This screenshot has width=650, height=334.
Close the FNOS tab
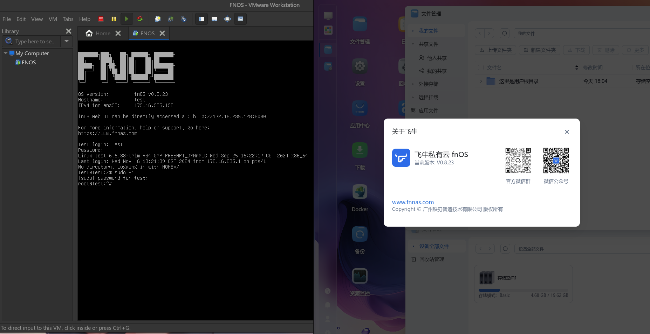(x=162, y=33)
